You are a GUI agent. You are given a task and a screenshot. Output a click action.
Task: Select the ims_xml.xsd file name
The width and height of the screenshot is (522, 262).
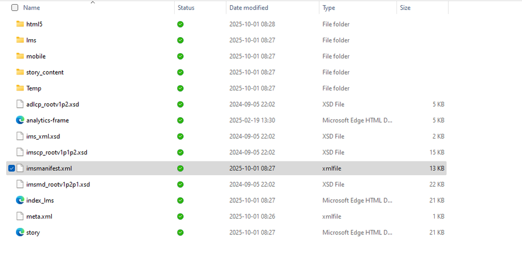pos(43,136)
